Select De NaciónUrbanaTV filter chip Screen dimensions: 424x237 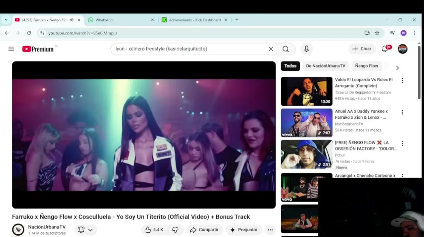click(326, 66)
